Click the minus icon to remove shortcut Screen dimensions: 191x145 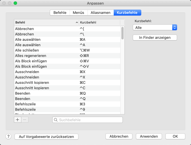click(x=25, y=120)
